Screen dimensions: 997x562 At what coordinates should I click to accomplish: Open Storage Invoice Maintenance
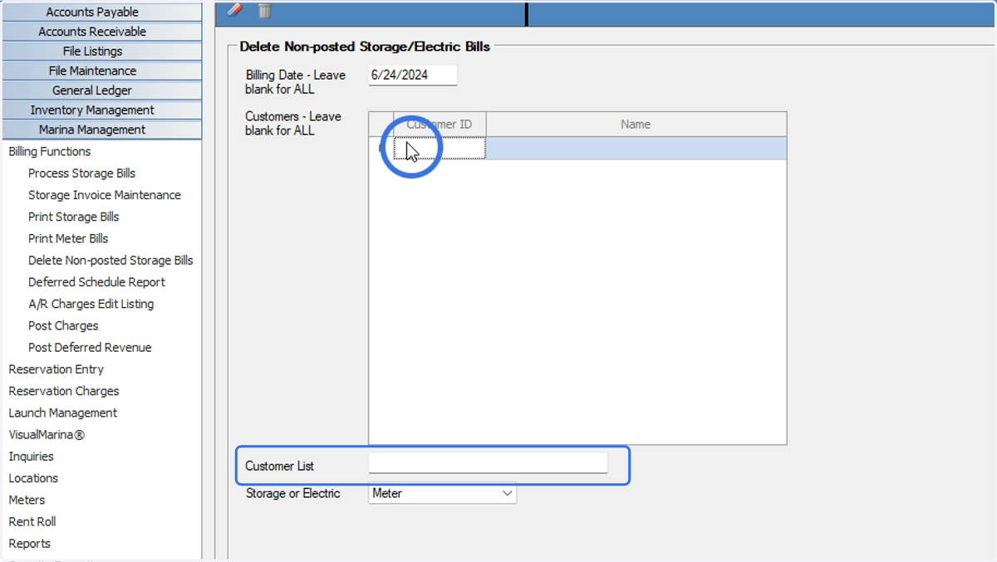(105, 195)
